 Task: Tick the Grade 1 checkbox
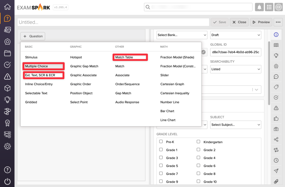tap(161, 150)
